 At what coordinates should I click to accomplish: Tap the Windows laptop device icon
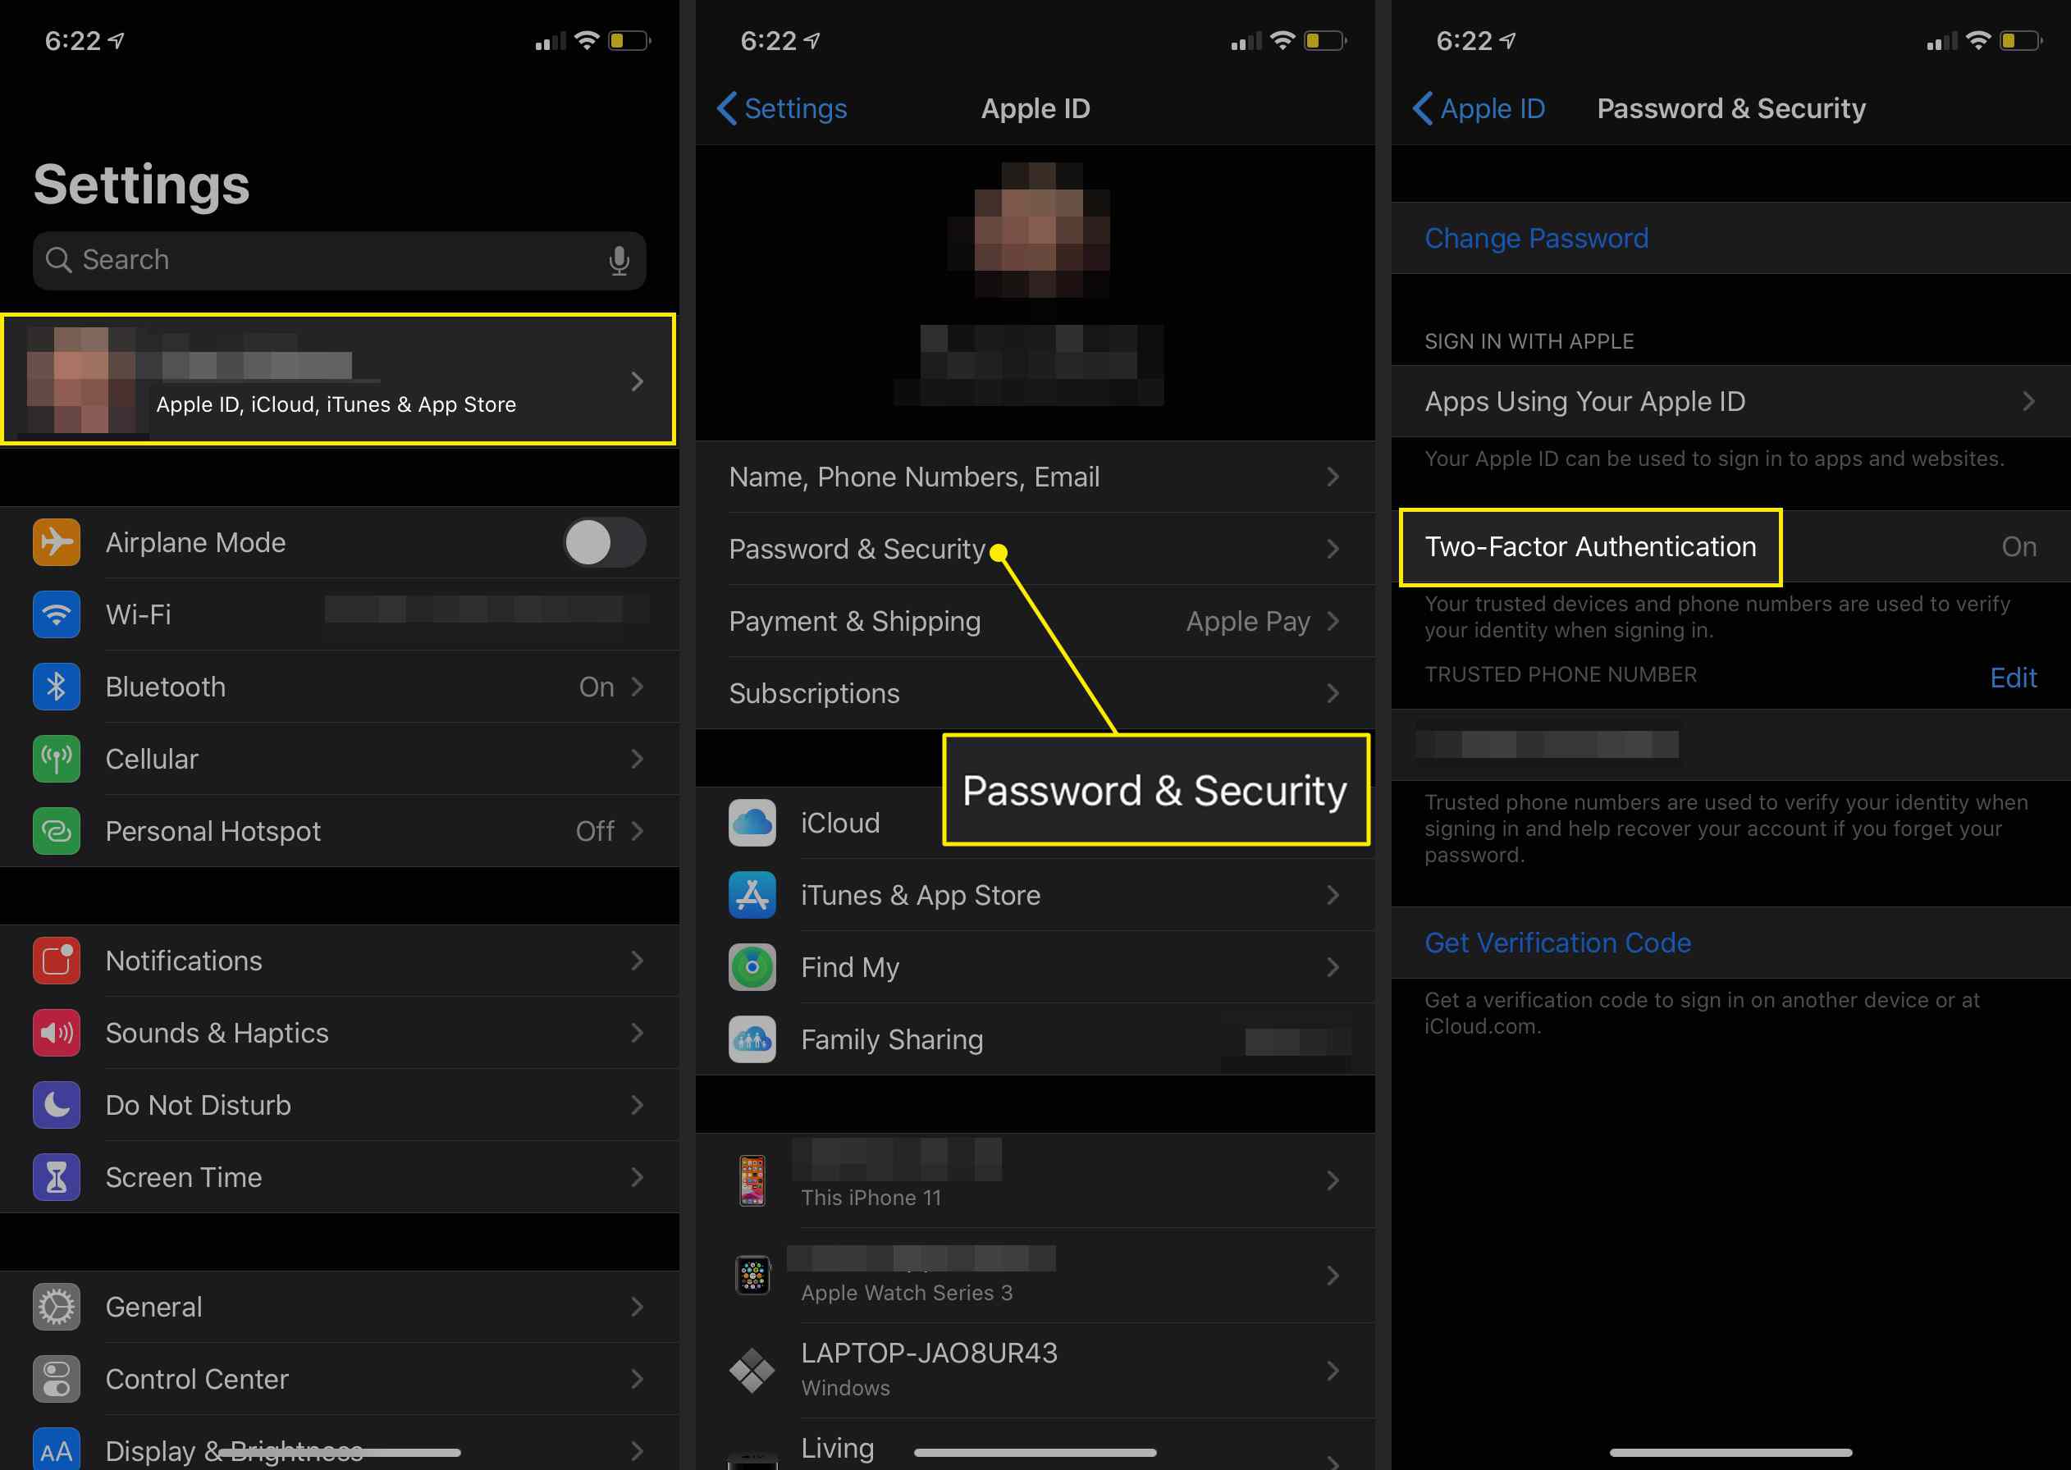[x=752, y=1371]
